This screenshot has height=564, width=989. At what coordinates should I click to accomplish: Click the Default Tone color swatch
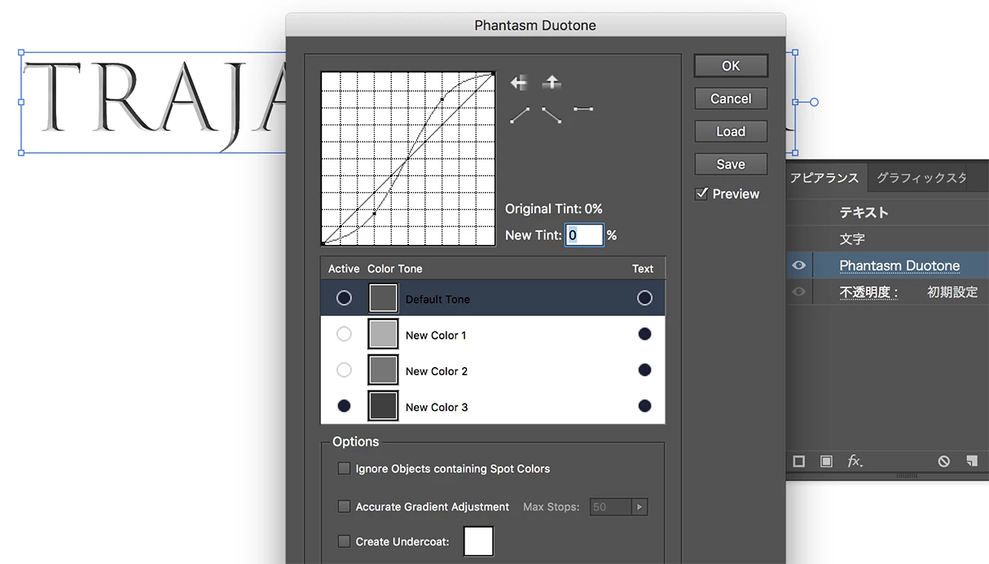[383, 298]
